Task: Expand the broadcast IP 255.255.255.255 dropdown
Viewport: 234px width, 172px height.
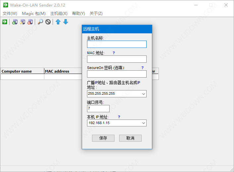Action: (144, 94)
